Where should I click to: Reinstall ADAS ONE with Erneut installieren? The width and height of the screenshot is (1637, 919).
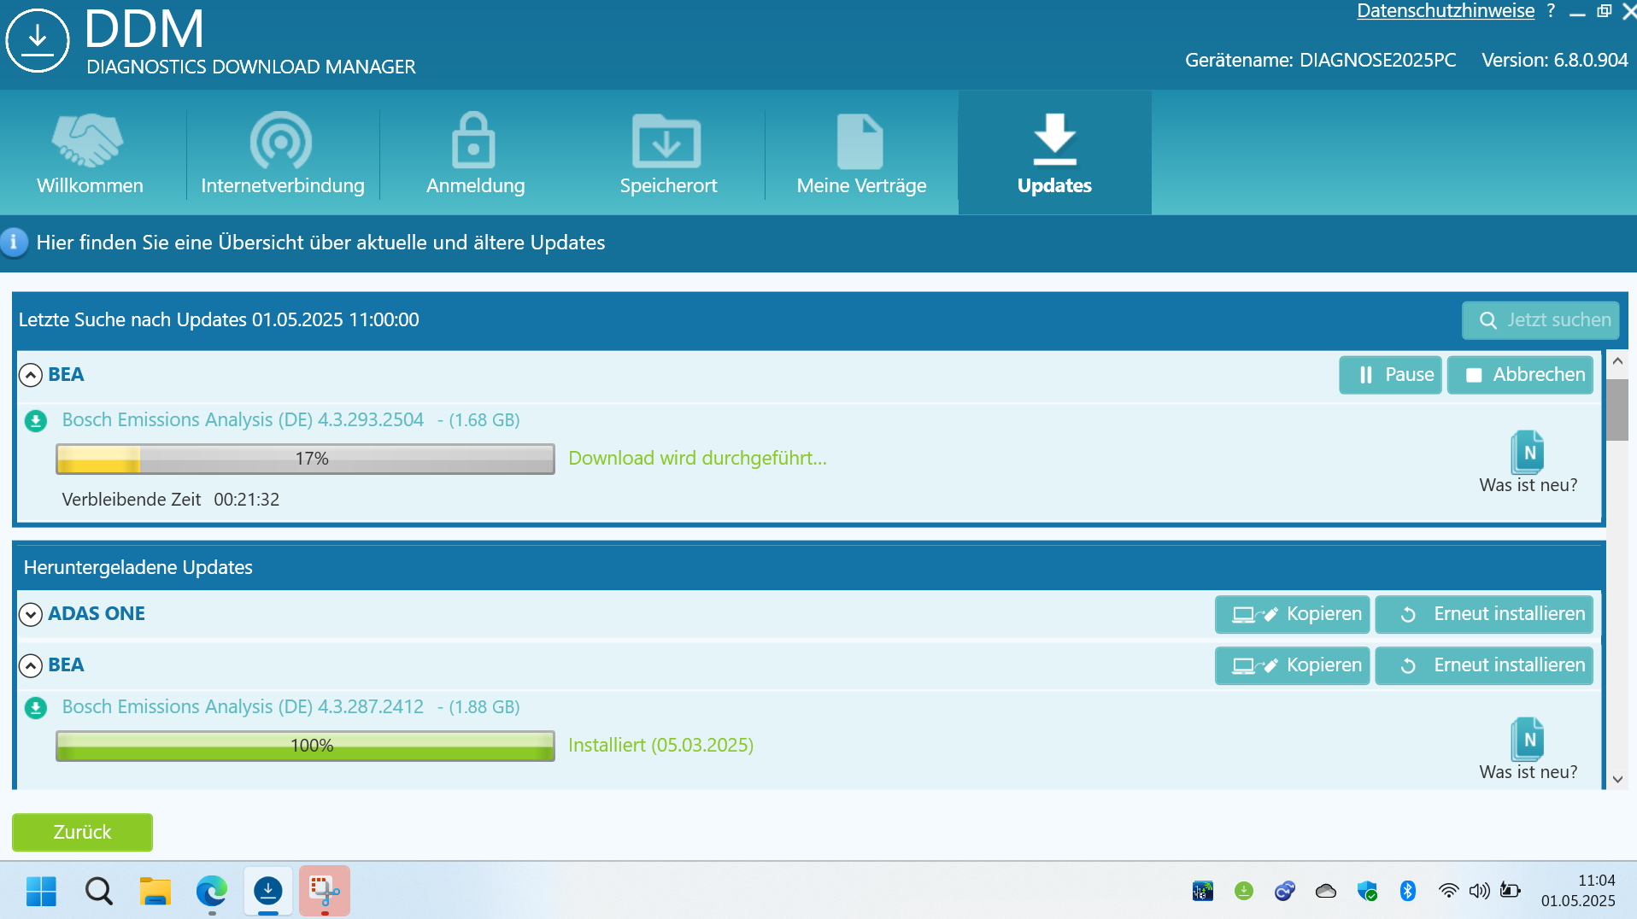(x=1484, y=614)
